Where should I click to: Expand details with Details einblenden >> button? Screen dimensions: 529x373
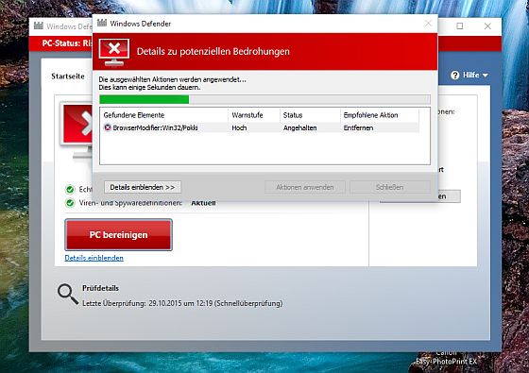(143, 187)
